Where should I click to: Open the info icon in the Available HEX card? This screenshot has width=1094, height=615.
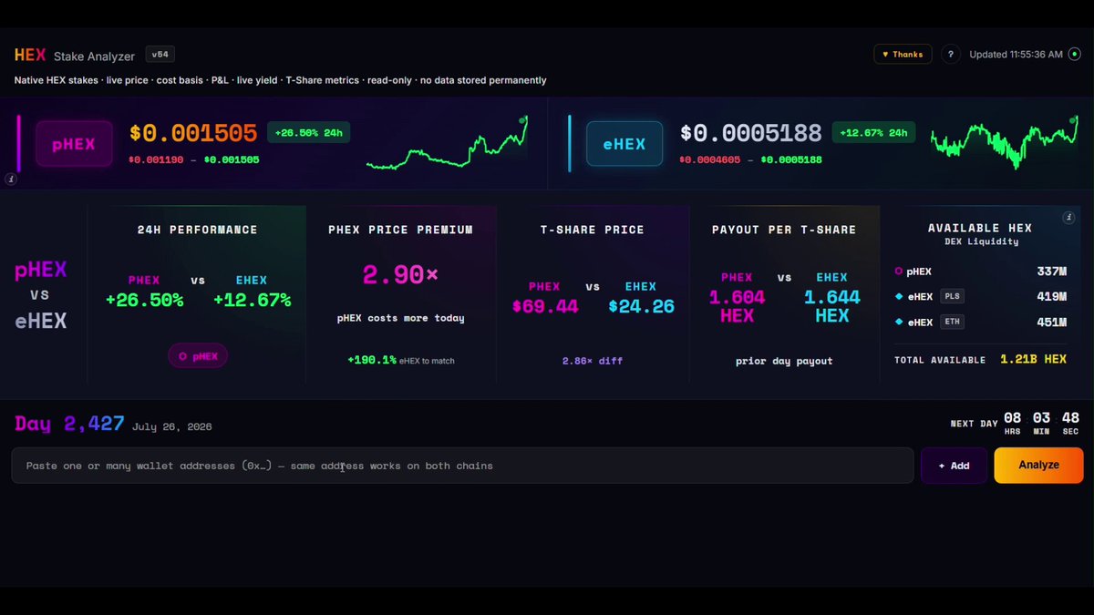pyautogui.click(x=1068, y=218)
